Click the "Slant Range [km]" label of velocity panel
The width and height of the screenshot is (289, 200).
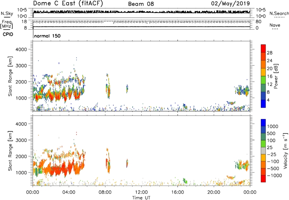point(10,151)
